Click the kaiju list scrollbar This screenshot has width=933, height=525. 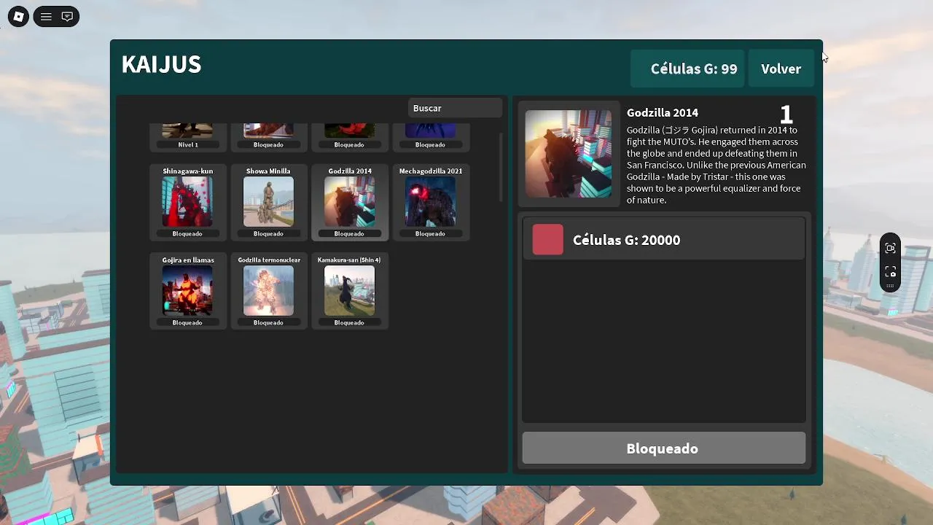click(x=501, y=167)
